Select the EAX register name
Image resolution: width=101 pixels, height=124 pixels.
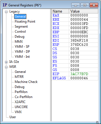pyautogui.click(x=56, y=15)
